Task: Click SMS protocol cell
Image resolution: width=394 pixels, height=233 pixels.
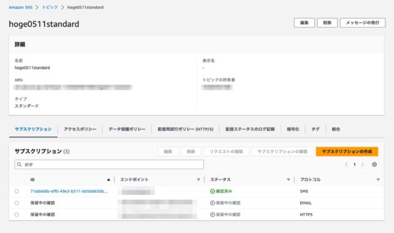Action: coord(304,191)
